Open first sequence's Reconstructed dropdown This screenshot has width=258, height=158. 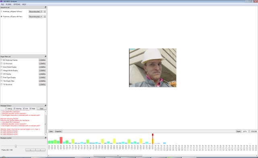pos(35,12)
